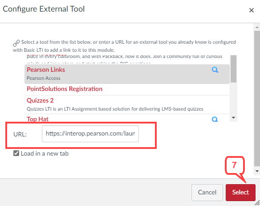
Task: Click the dialog scroll down arrow
Action: (257, 171)
